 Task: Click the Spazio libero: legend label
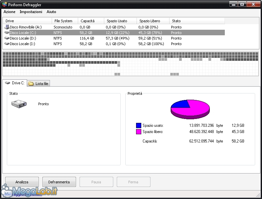tap(153, 132)
